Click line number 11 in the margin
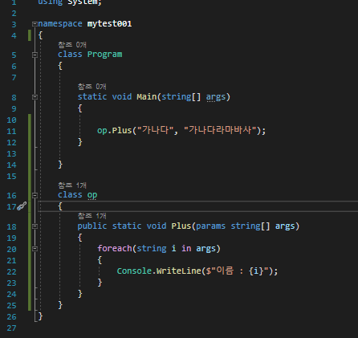 [11, 131]
